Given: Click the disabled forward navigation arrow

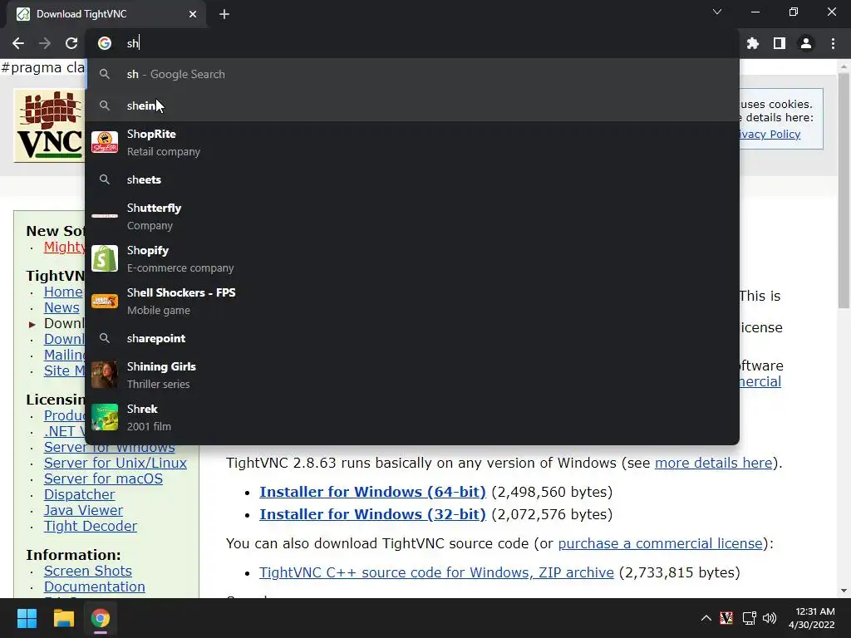Looking at the screenshot, I should click(x=45, y=43).
